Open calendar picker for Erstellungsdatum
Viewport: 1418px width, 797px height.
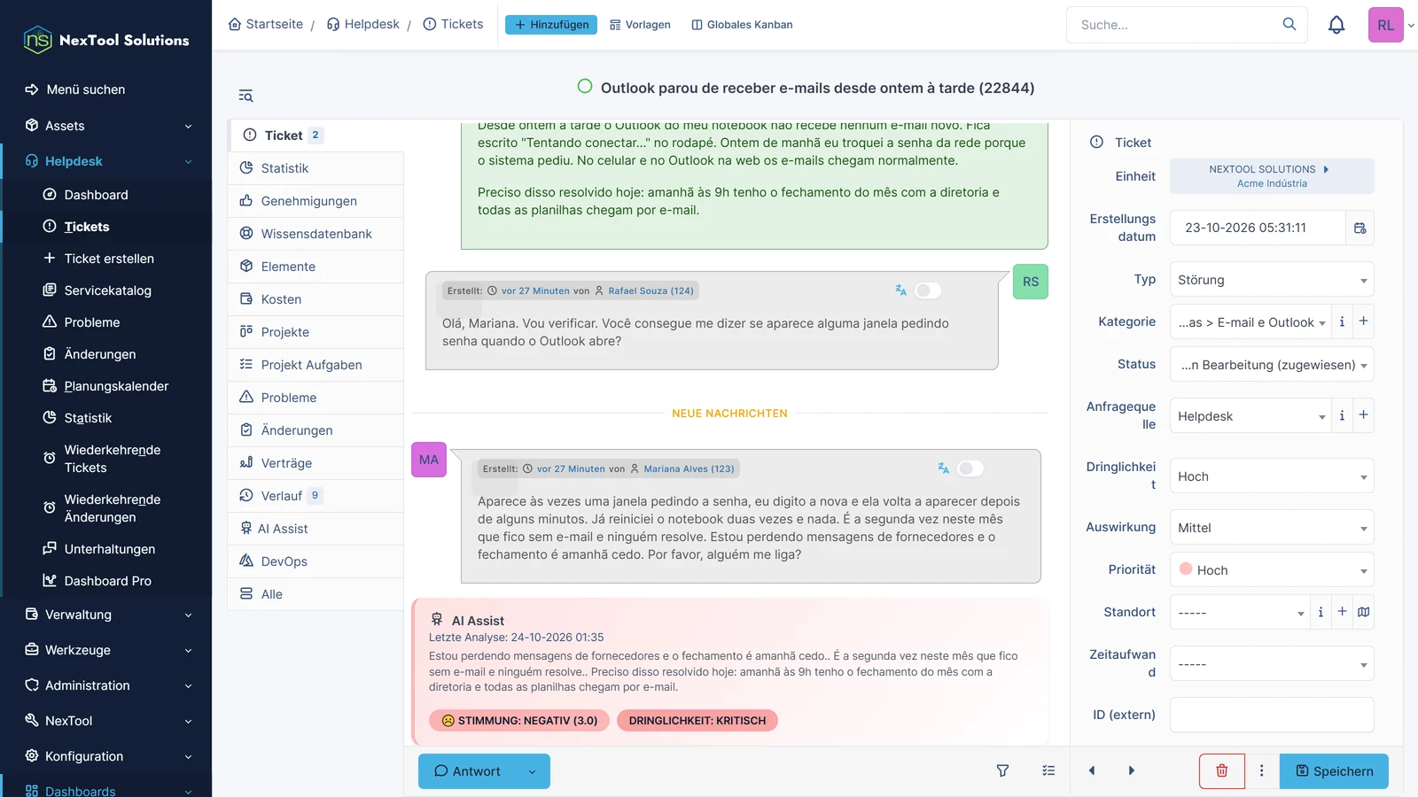[x=1360, y=228]
